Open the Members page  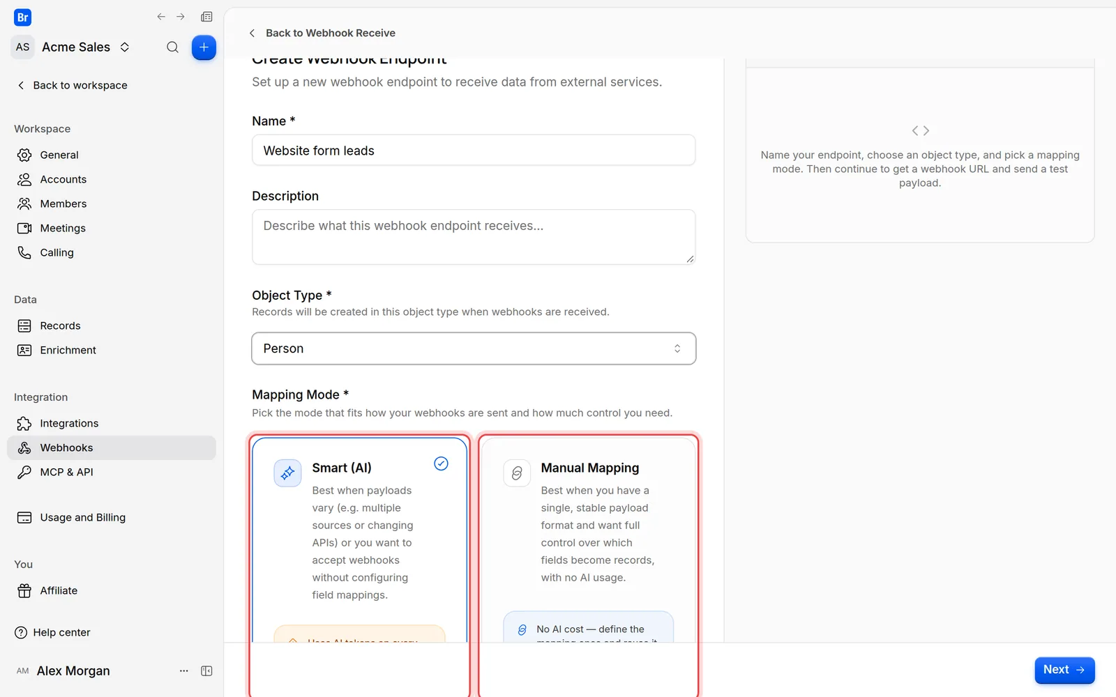point(112,204)
